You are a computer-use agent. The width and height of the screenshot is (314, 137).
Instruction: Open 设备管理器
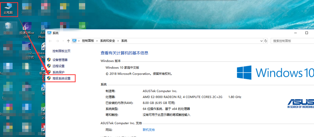pos(60,60)
